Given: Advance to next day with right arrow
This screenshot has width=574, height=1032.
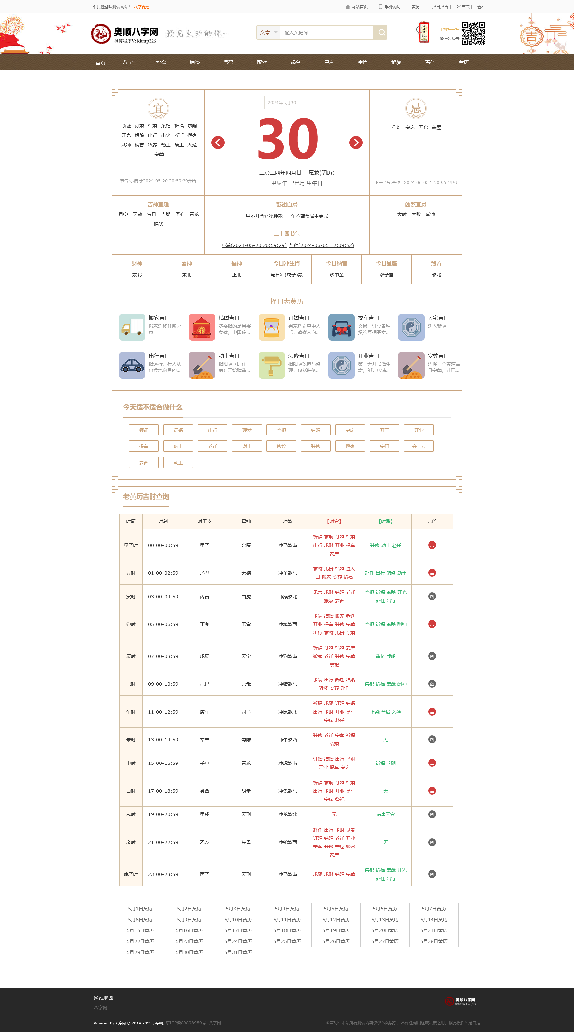Looking at the screenshot, I should click(356, 143).
